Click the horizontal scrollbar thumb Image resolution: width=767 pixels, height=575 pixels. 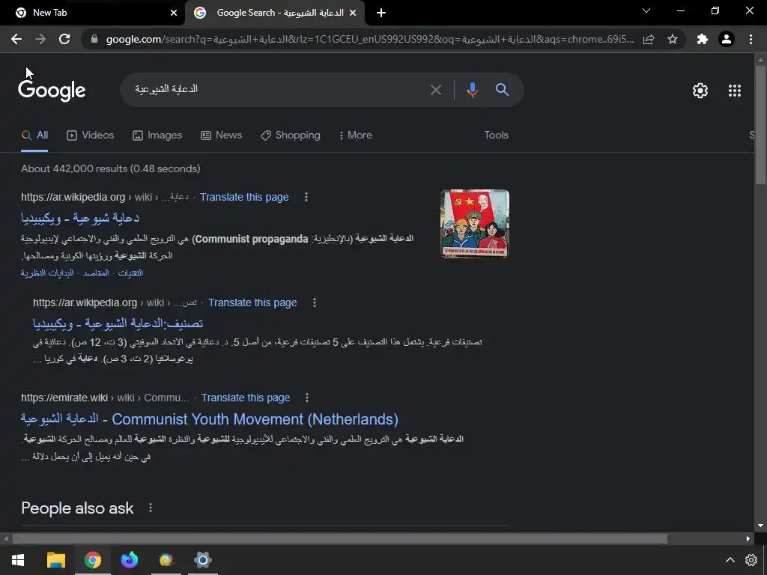[340, 539]
